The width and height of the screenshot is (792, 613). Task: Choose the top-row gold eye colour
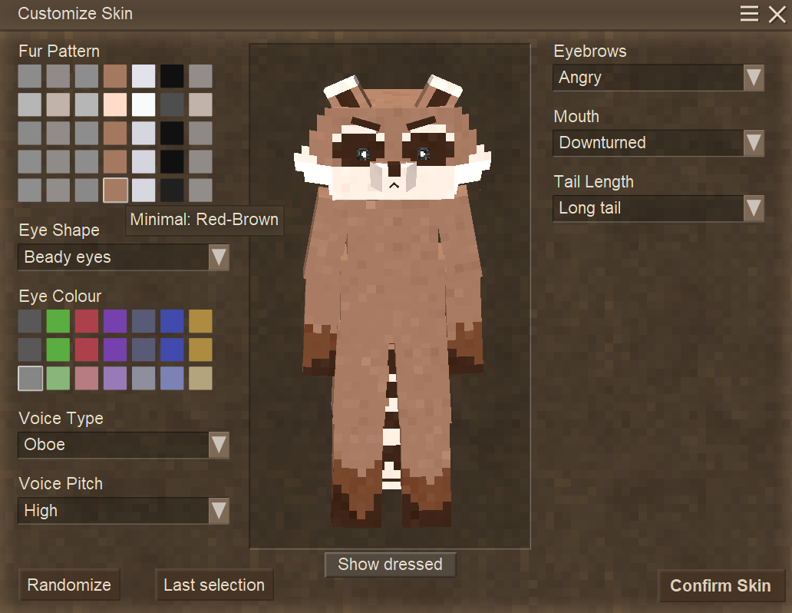click(x=200, y=321)
